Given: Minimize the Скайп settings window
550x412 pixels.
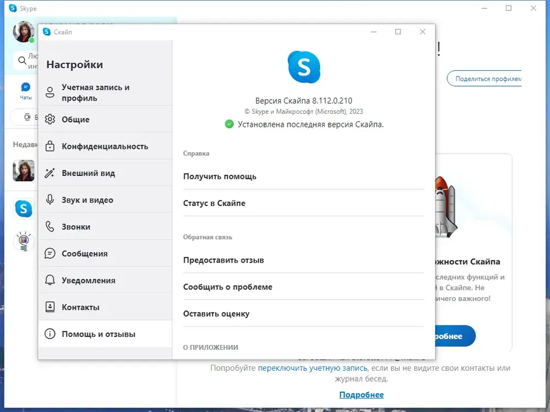Looking at the screenshot, I should click(374, 32).
